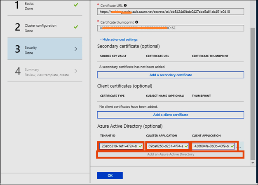The width and height of the screenshot is (258, 185).
Task: Click the Certificate thumbprint input field
Action: coord(170,28)
